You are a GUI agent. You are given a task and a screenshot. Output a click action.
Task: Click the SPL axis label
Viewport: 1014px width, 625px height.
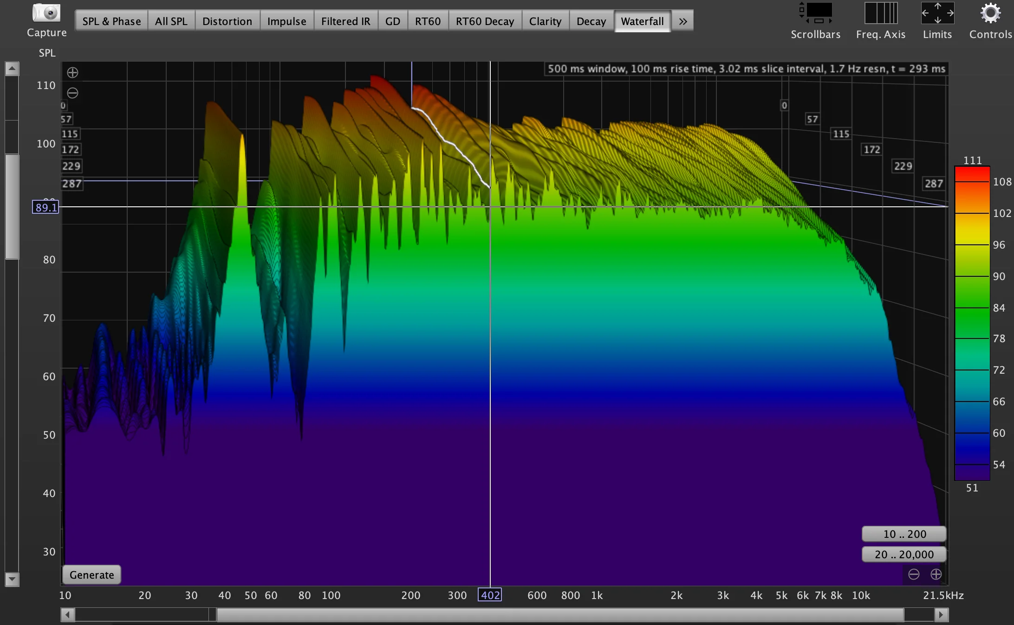(47, 53)
